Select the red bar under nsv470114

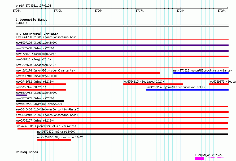click(122, 56)
